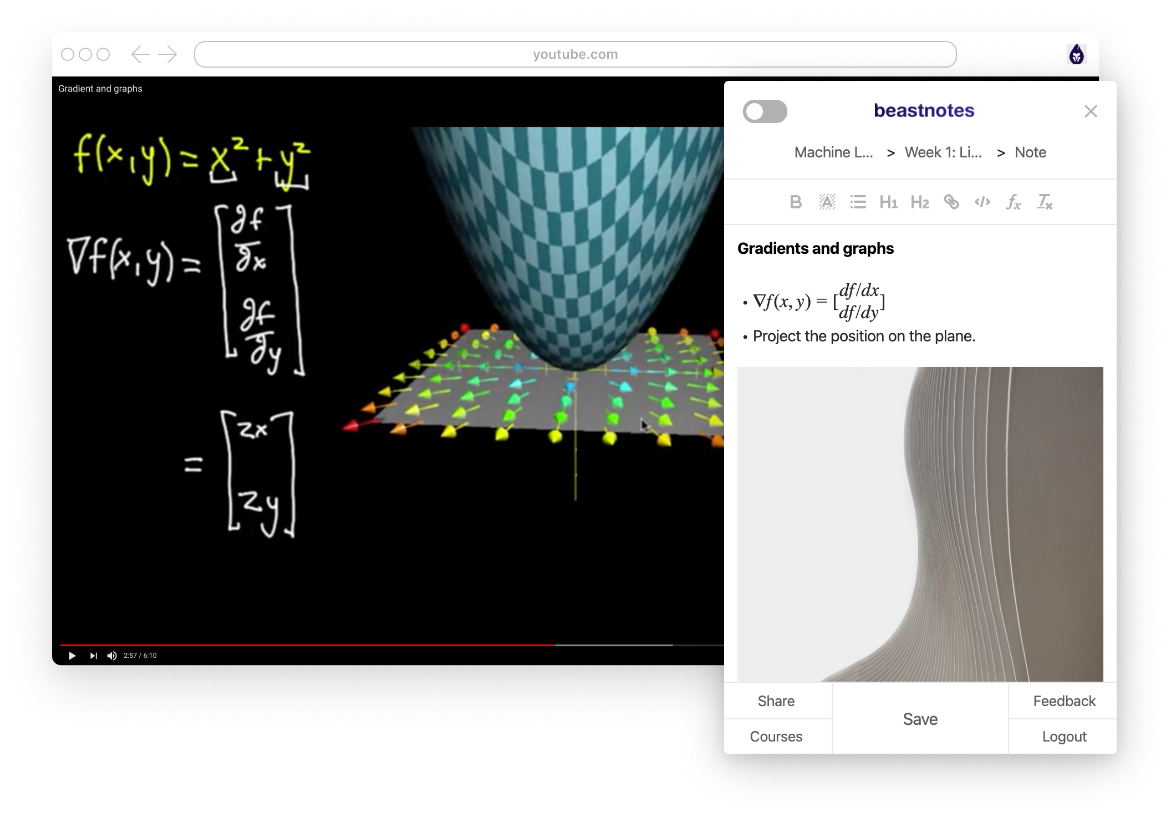1171x818 pixels.
Task: Open the Feedback link
Action: (x=1064, y=701)
